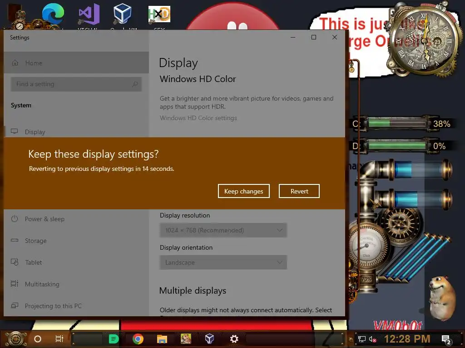
Task: Select Display in the System sidebar
Action: click(76, 132)
